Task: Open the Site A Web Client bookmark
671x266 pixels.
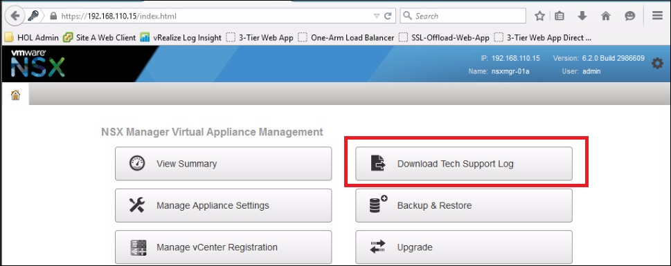Action: (x=99, y=37)
